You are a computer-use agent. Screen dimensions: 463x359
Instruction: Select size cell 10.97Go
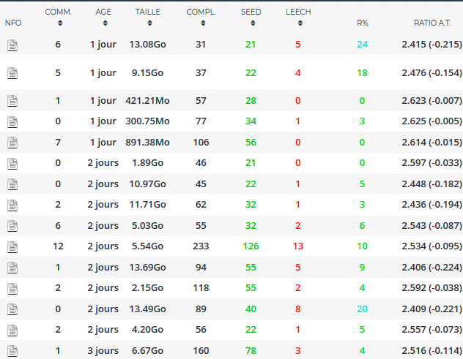click(148, 184)
